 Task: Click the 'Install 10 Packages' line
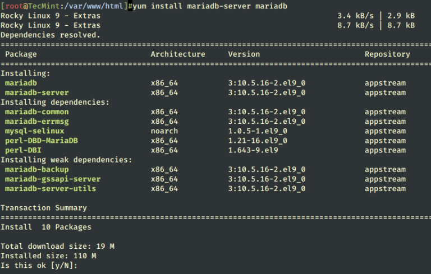pos(45,227)
